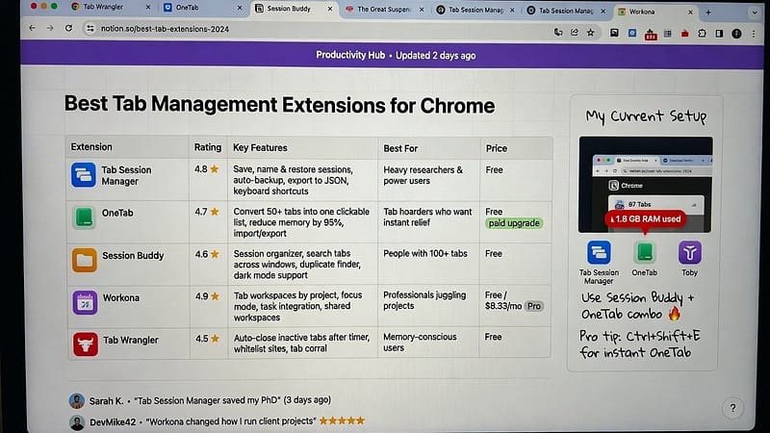Select the Workona name in table
Image resolution: width=770 pixels, height=433 pixels.
(121, 298)
